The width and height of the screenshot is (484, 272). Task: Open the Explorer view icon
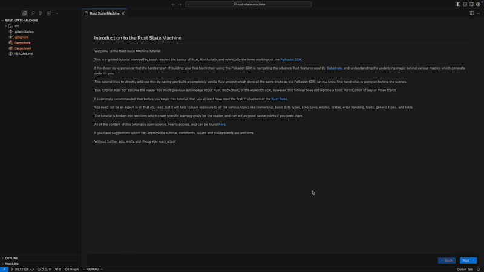[x=25, y=13]
